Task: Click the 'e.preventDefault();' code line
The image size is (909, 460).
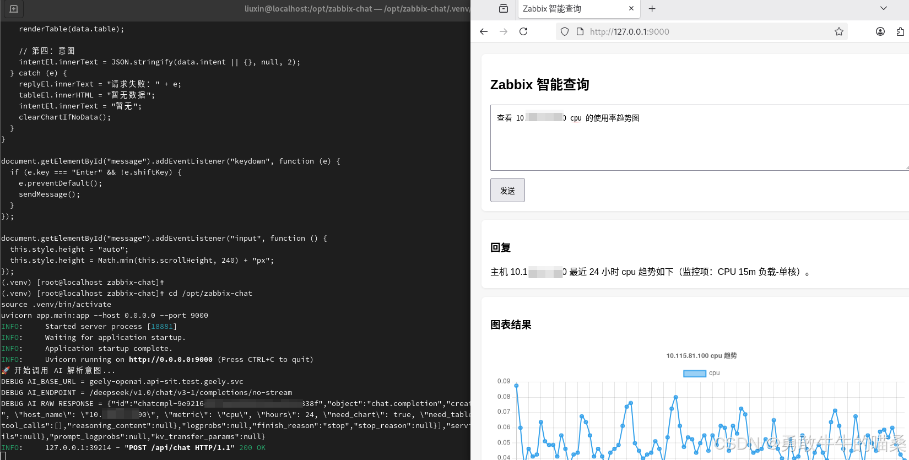Action: (61, 183)
